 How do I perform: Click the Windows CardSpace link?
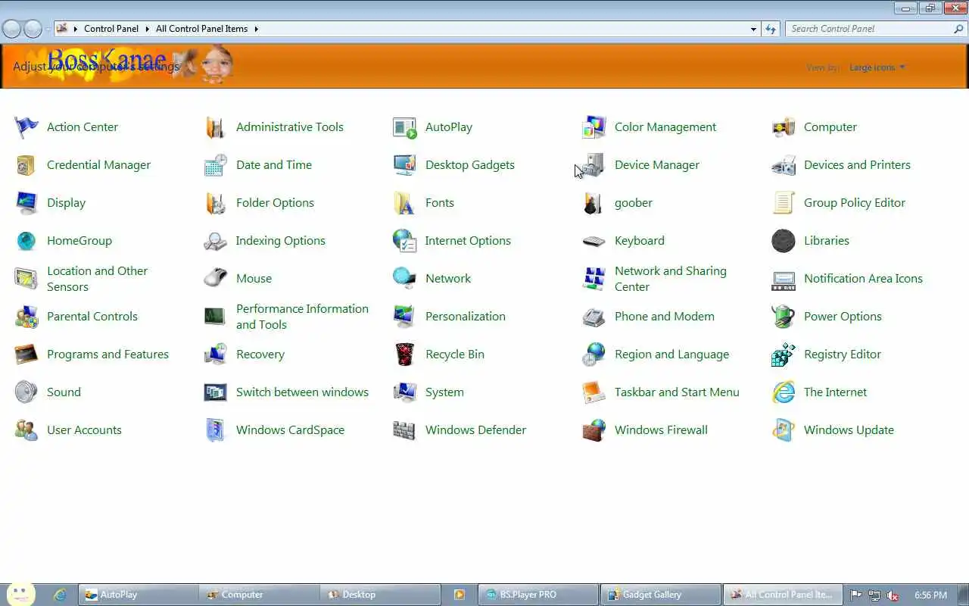click(290, 430)
